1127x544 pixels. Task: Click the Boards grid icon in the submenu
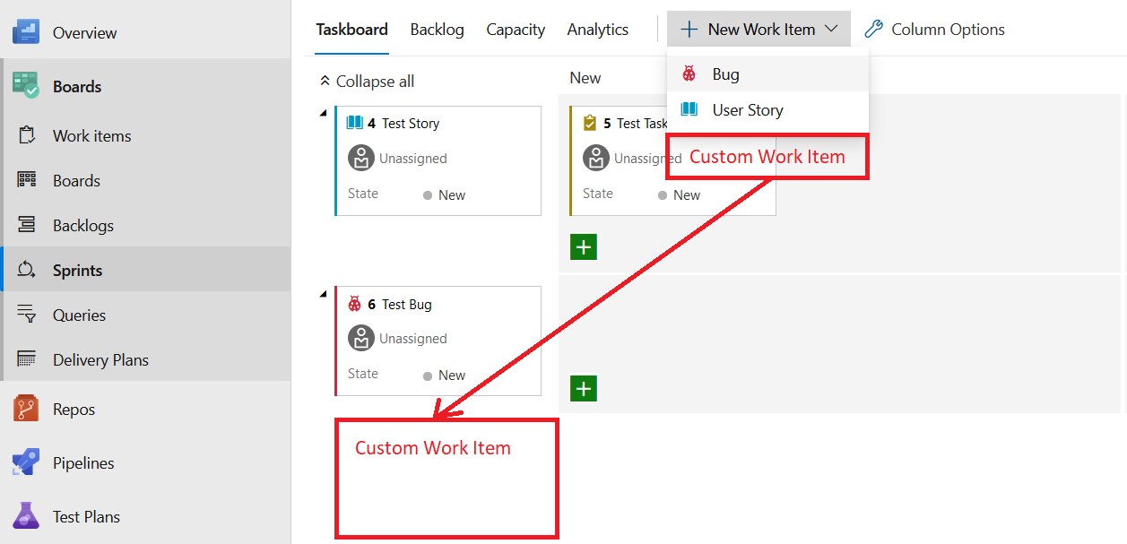[27, 179]
